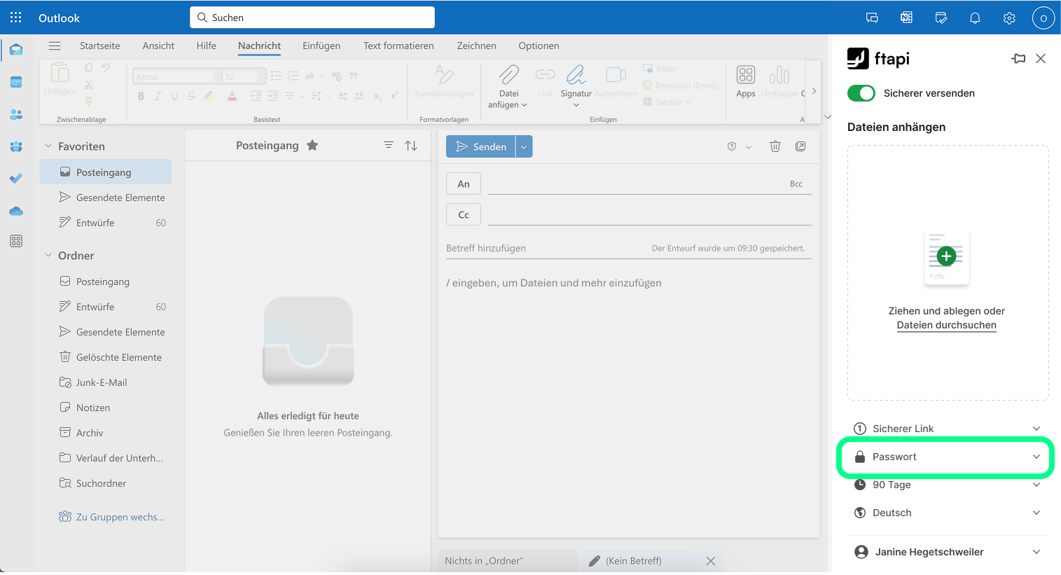Open the Send options dropdown arrow

click(524, 147)
